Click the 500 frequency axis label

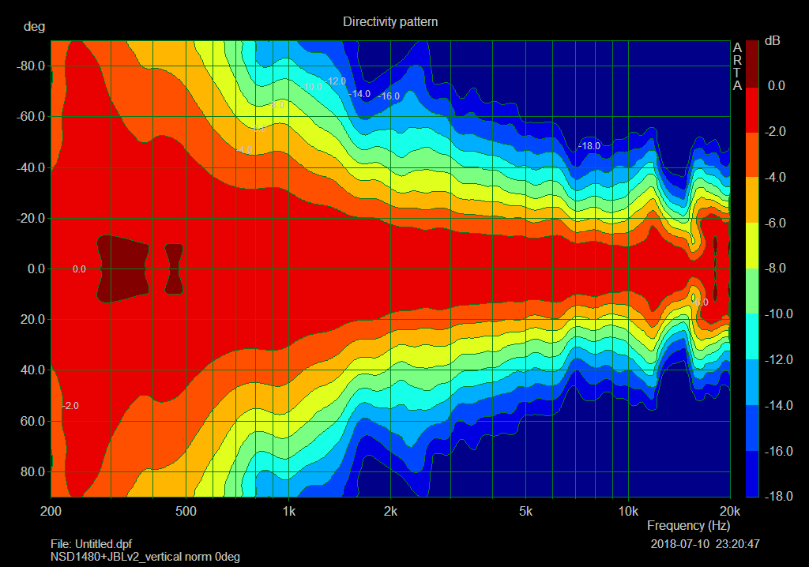click(x=186, y=511)
